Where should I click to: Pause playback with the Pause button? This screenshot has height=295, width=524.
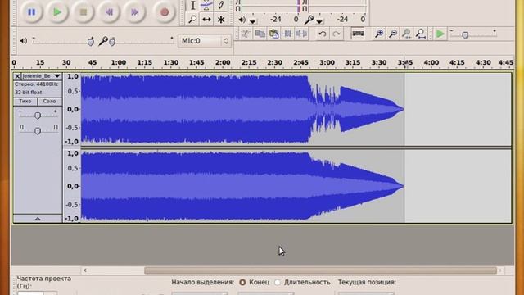31,12
